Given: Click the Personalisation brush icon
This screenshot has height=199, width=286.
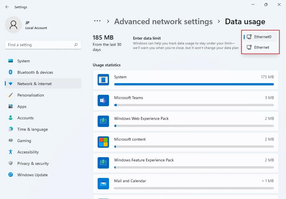Looking at the screenshot, I should [11, 95].
